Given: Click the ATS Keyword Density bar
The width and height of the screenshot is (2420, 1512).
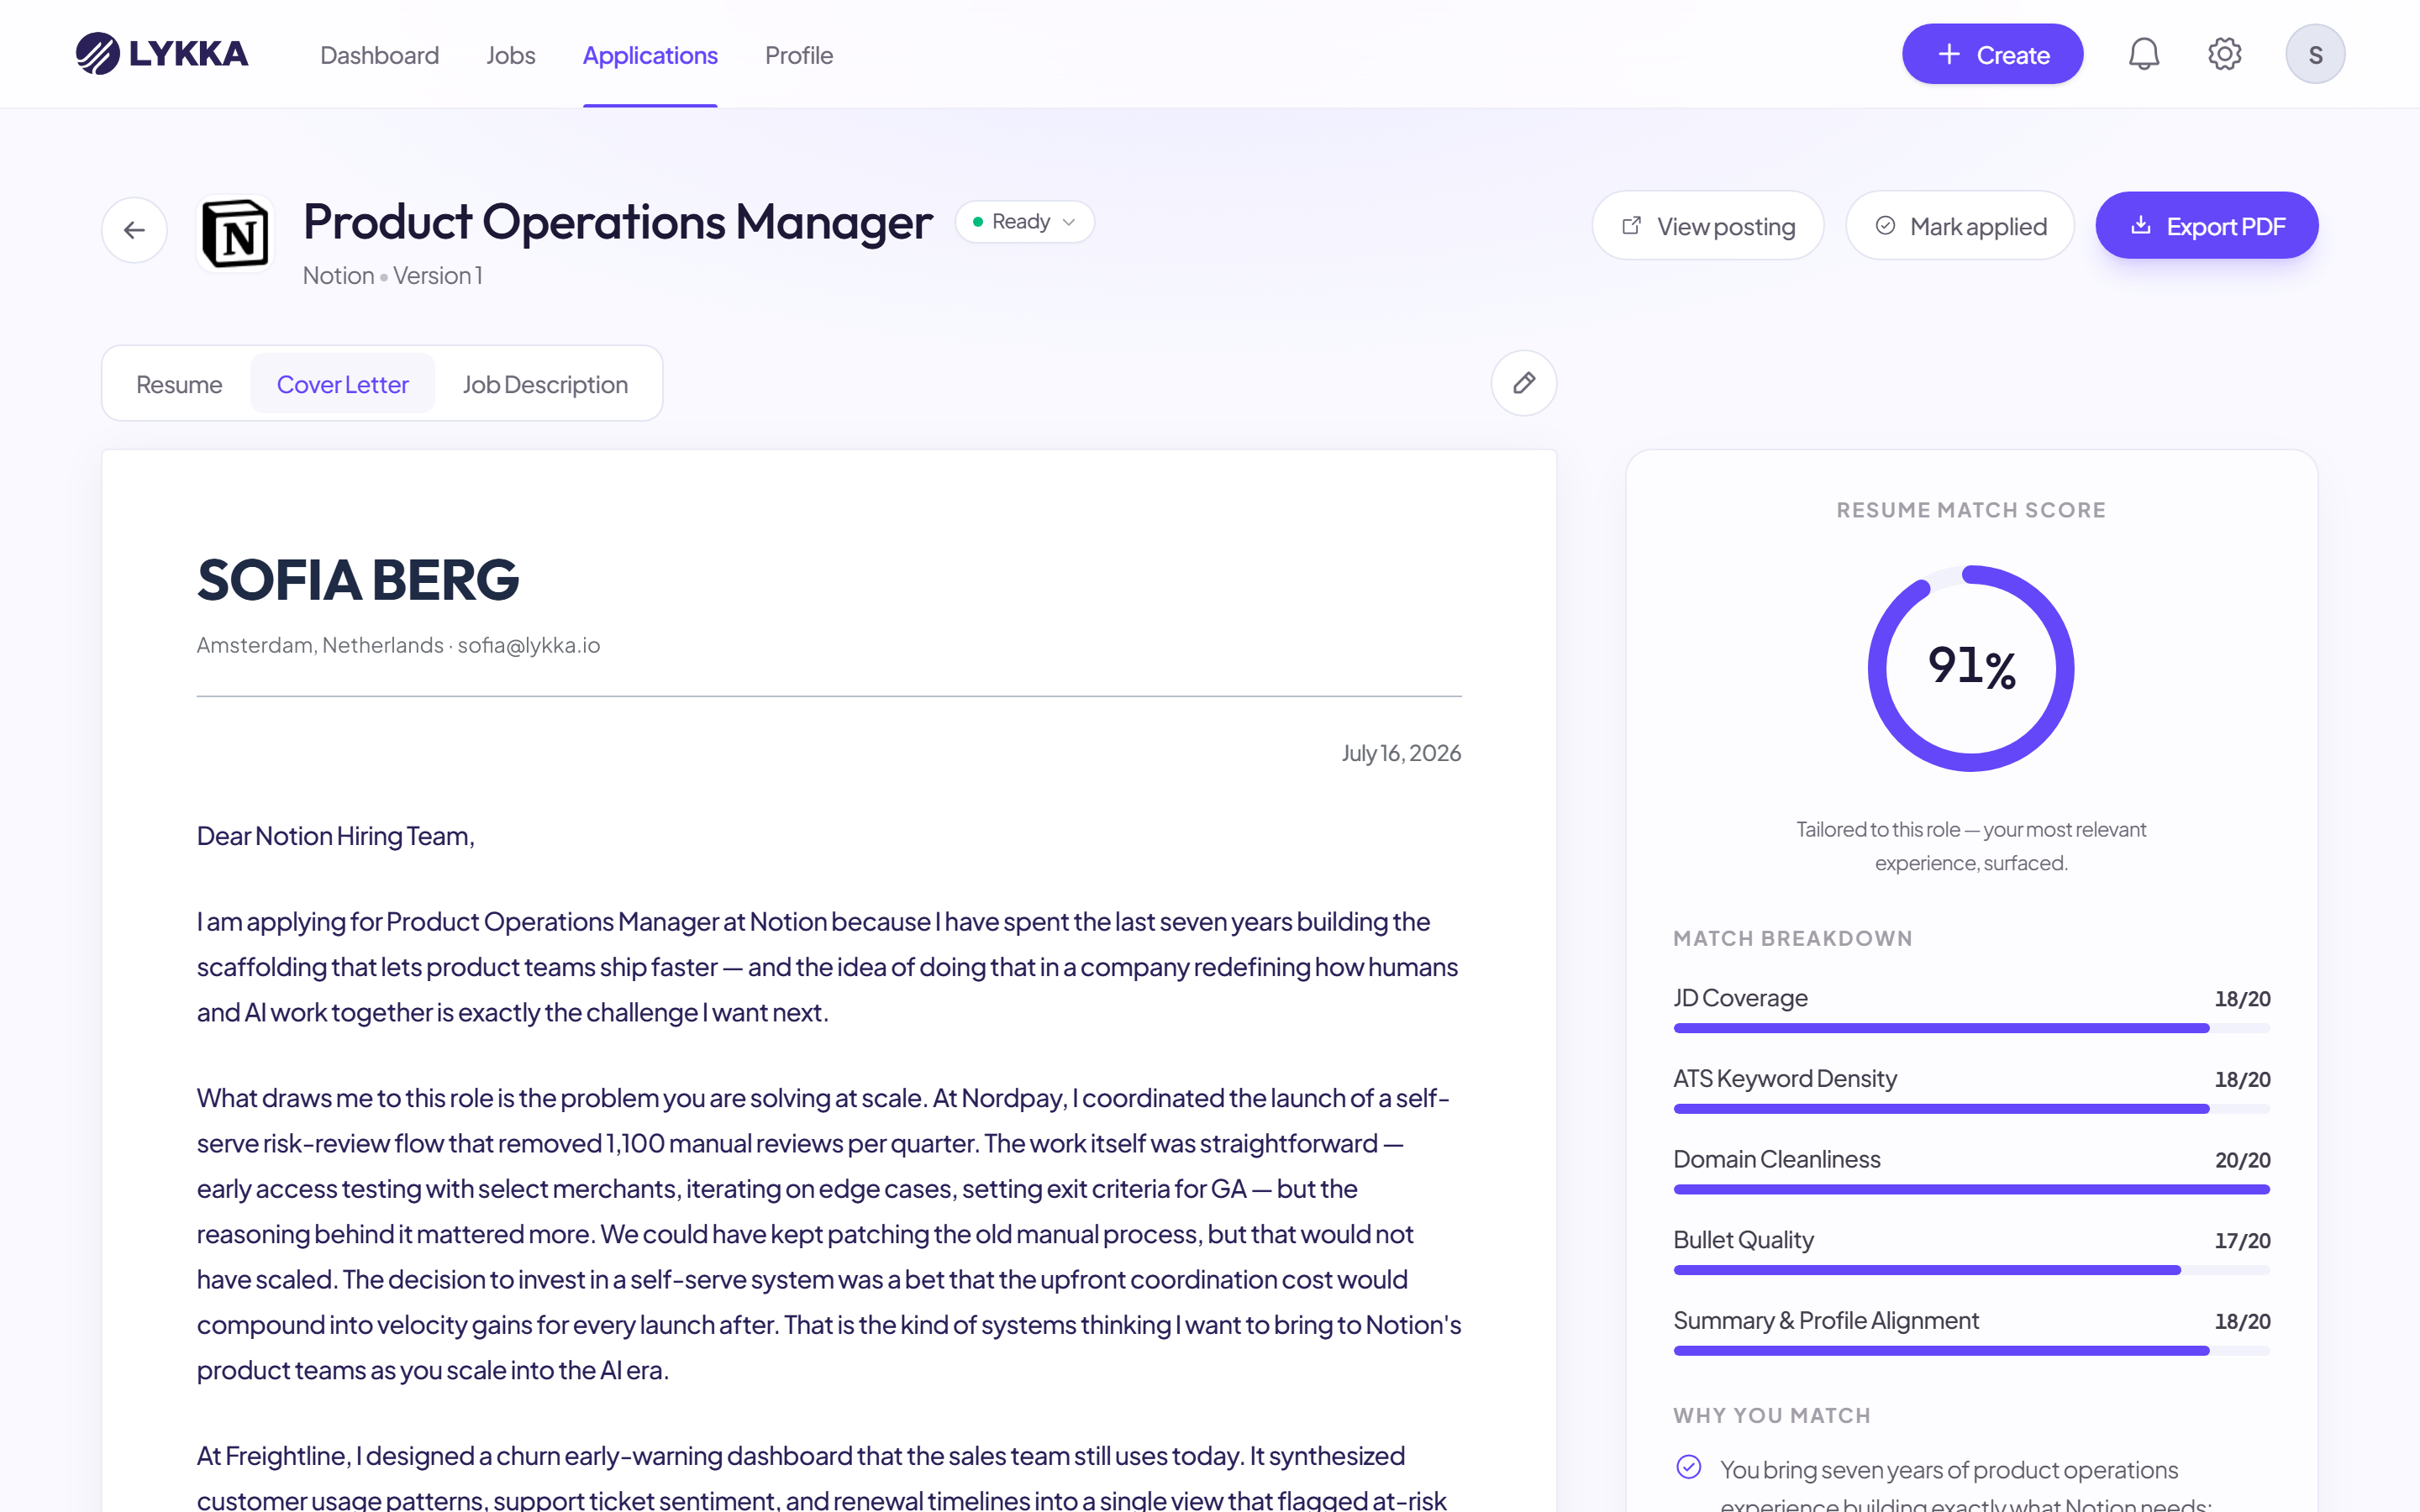Looking at the screenshot, I should coord(1971,1108).
